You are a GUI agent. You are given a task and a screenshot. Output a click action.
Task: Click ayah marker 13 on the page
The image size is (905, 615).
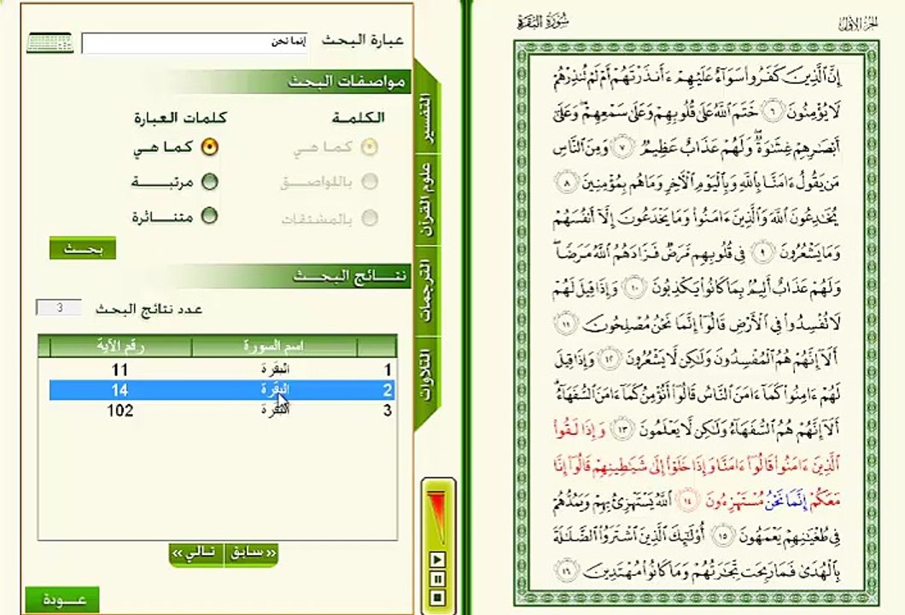coord(622,430)
